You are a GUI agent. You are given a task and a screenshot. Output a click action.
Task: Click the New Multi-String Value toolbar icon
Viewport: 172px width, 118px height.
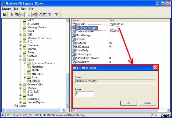coord(39,14)
